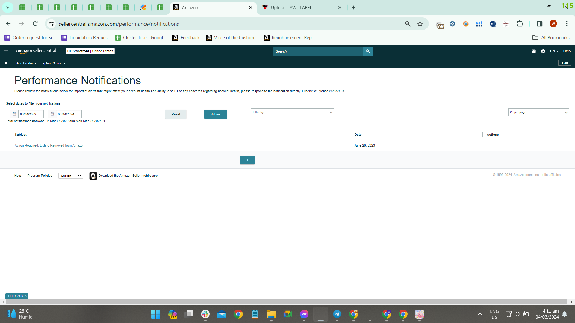The height and width of the screenshot is (323, 575).
Task: Click the end date field 03/04/2024
Action: coord(69,114)
